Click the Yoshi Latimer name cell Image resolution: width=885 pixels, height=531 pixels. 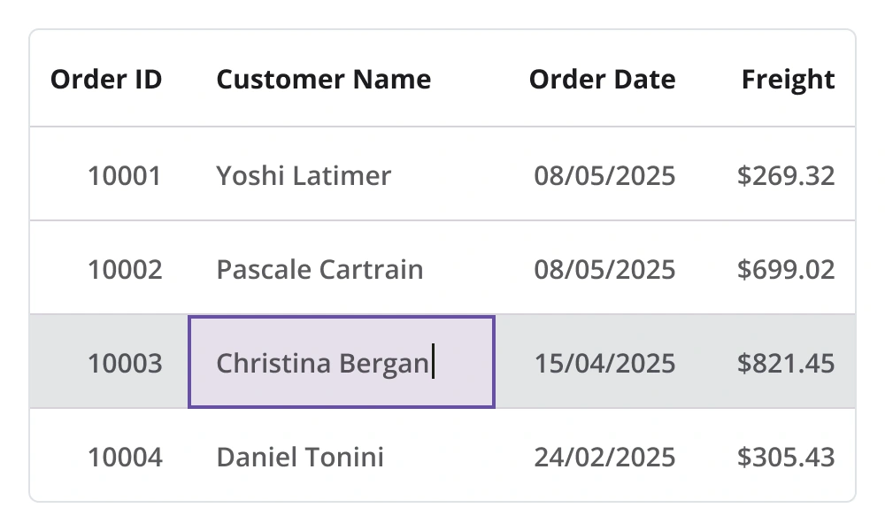click(x=304, y=175)
